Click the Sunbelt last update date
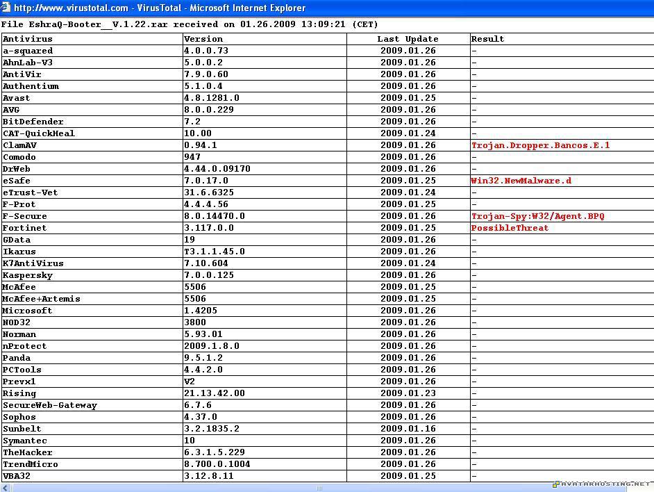This screenshot has height=492, width=654. 408,429
